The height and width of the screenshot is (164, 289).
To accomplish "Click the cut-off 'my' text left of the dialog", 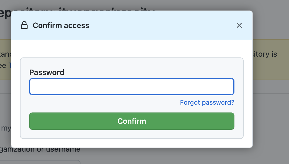I will 6,128.
